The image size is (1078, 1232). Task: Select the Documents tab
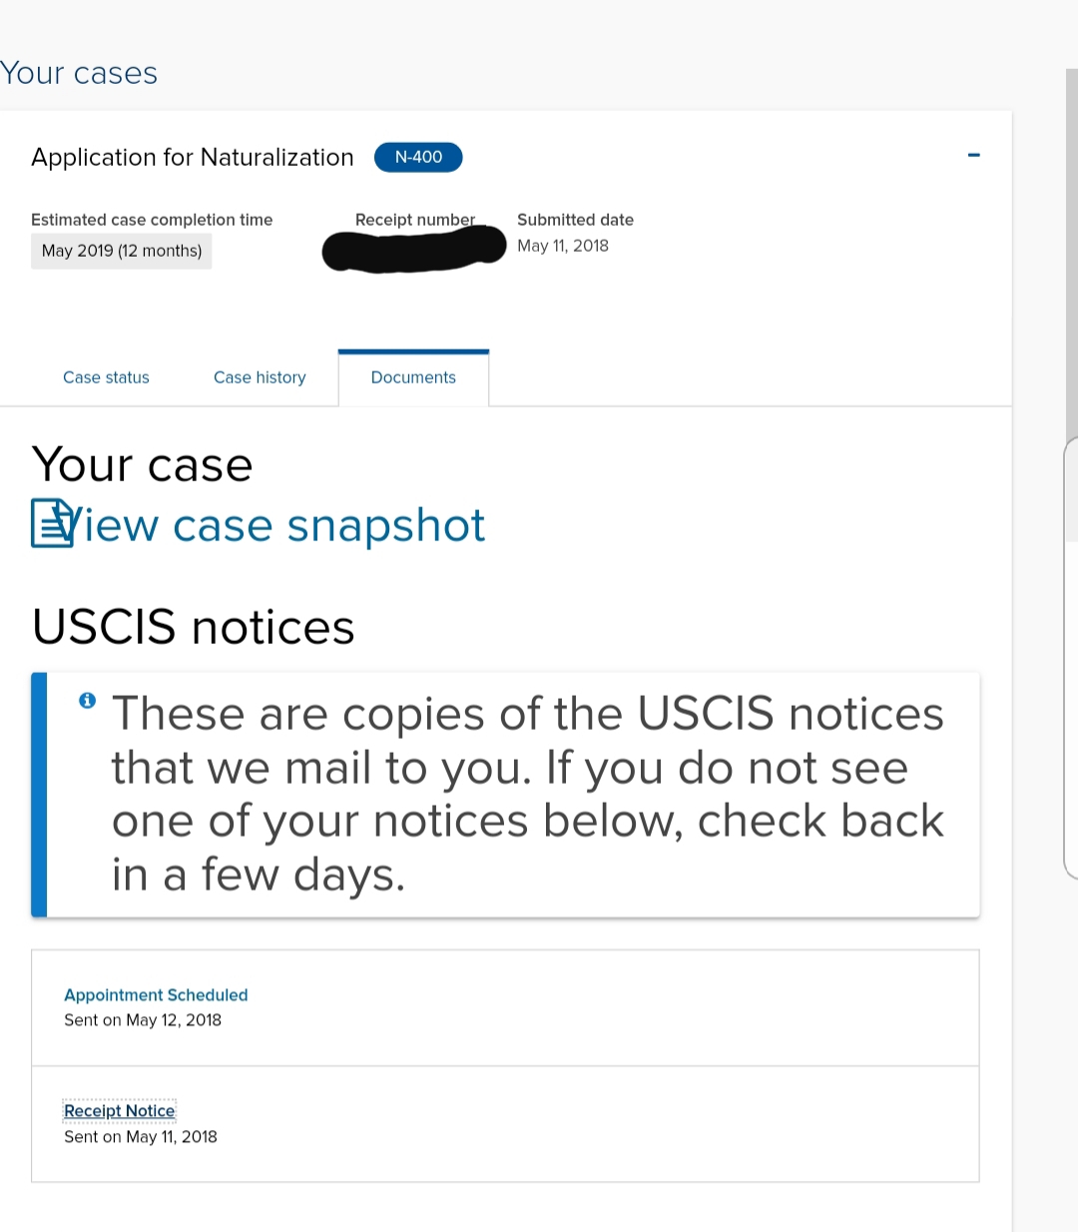tap(413, 377)
